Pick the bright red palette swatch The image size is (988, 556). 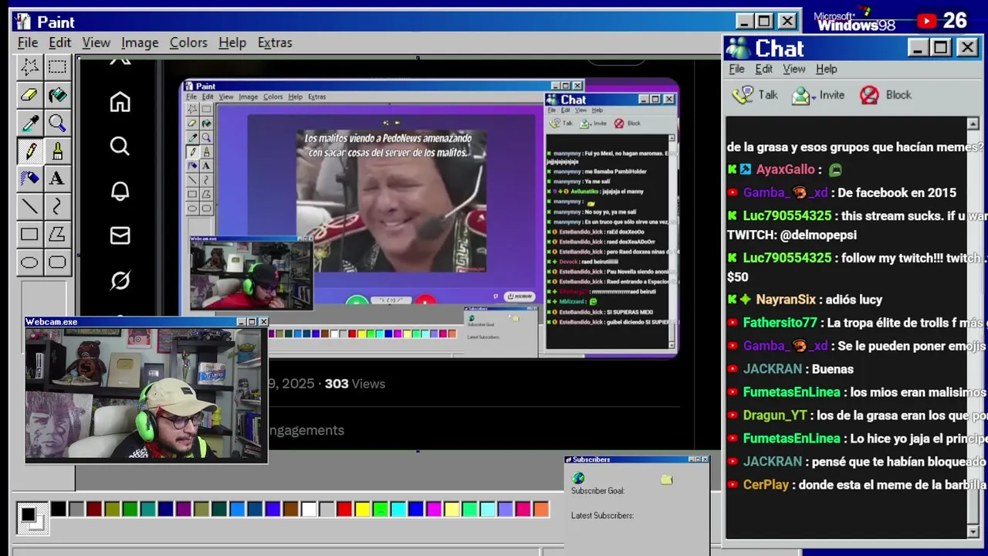[344, 509]
